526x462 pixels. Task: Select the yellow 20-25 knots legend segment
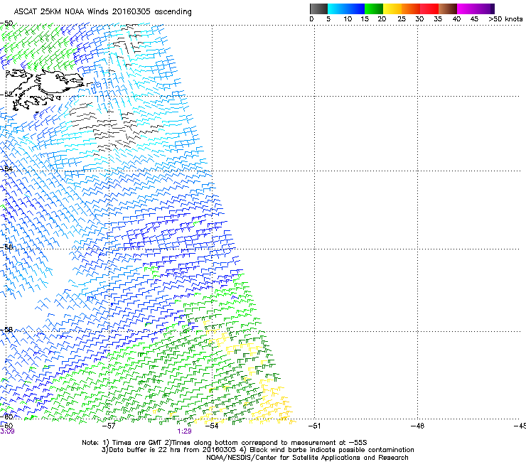tap(392, 9)
